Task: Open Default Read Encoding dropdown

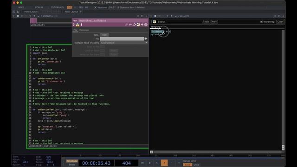Action: tap(124, 43)
